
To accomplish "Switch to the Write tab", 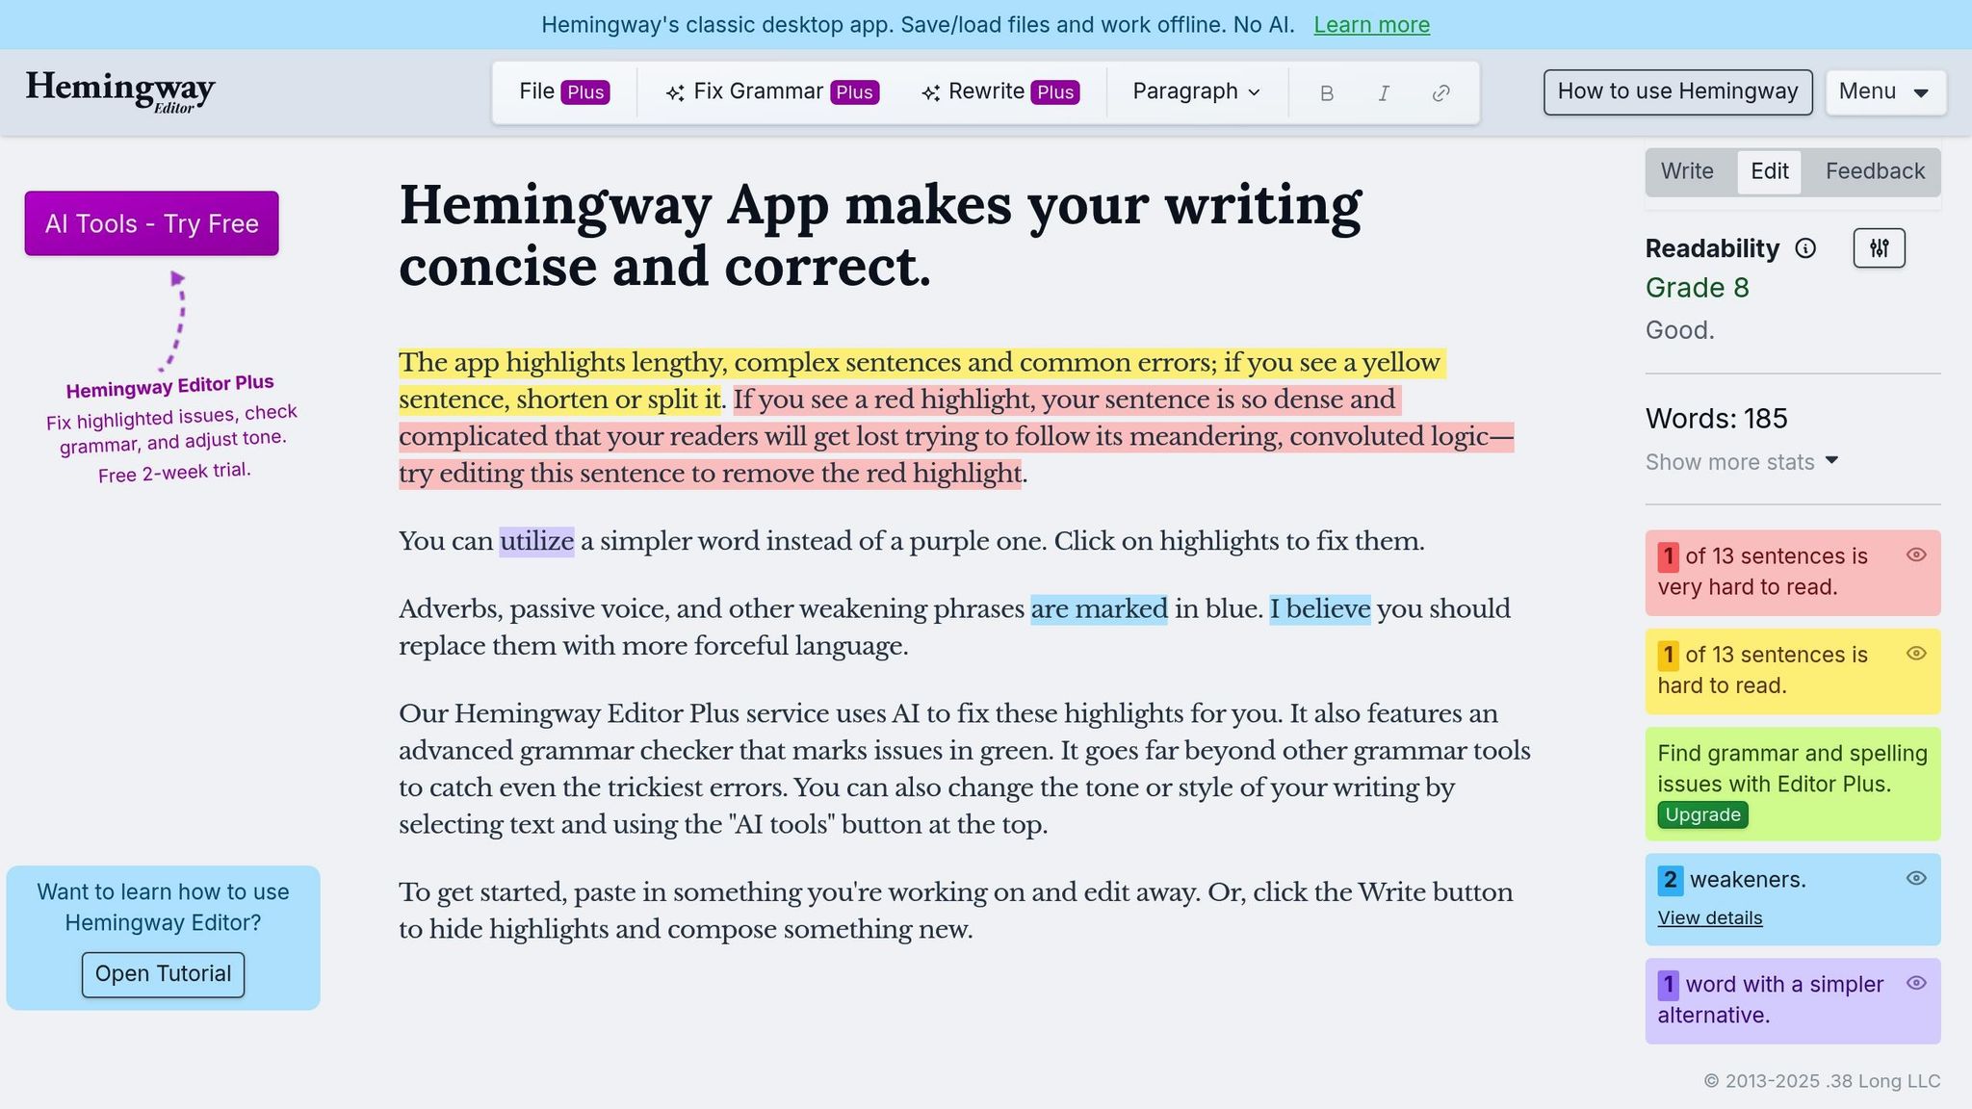I will (1686, 171).
